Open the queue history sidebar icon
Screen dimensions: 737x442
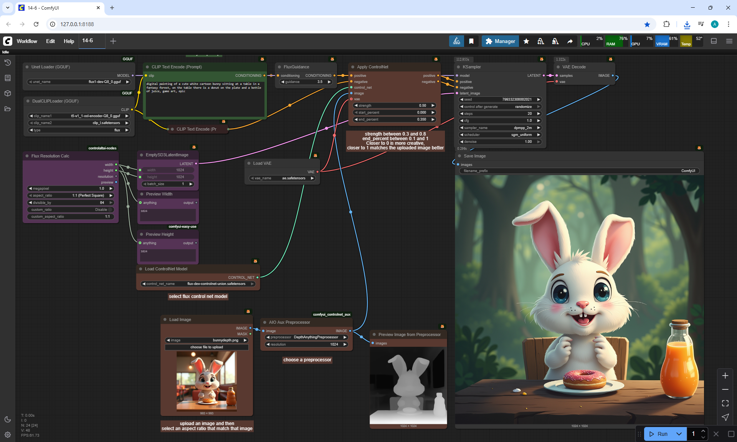coord(8,63)
